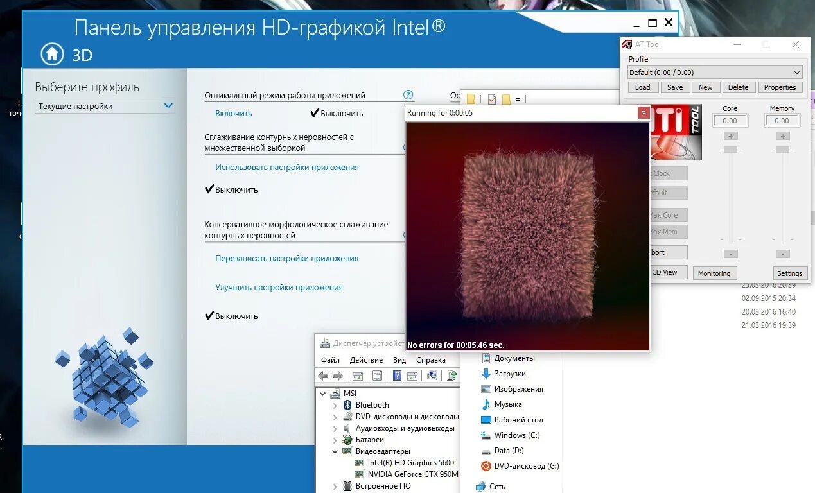Open ATITool Settings button
This screenshot has width=815, height=493.
point(790,273)
